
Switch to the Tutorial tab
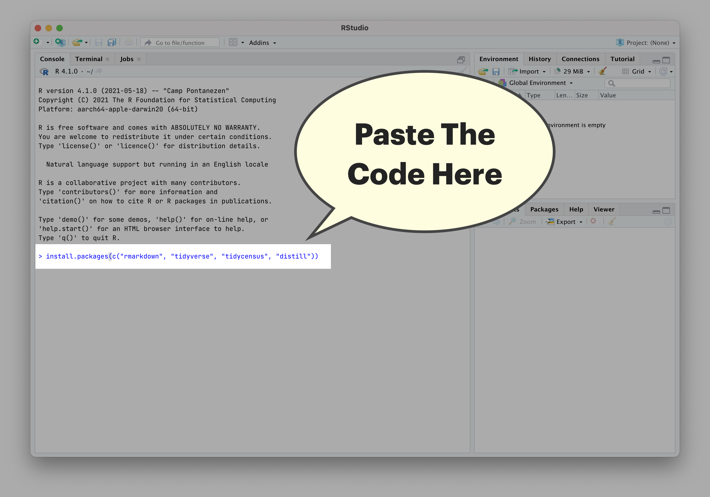pyautogui.click(x=622, y=59)
